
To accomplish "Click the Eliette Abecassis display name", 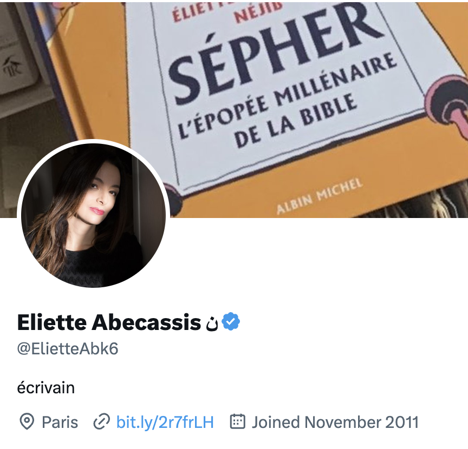I will [x=109, y=322].
